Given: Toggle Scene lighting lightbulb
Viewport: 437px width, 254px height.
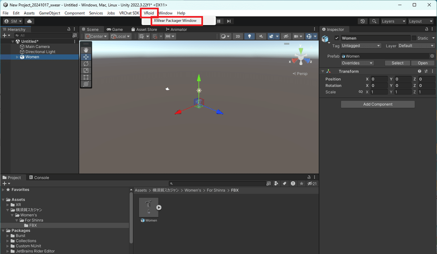Looking at the screenshot, I should pos(249,36).
